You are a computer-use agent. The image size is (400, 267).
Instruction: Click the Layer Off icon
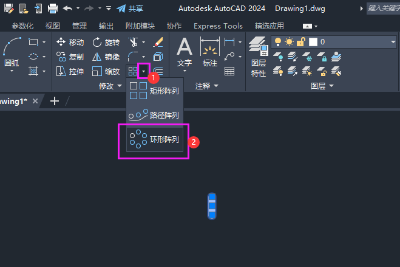click(x=278, y=57)
